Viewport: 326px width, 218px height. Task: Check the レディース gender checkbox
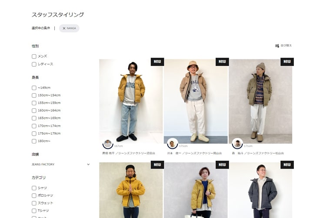click(34, 64)
